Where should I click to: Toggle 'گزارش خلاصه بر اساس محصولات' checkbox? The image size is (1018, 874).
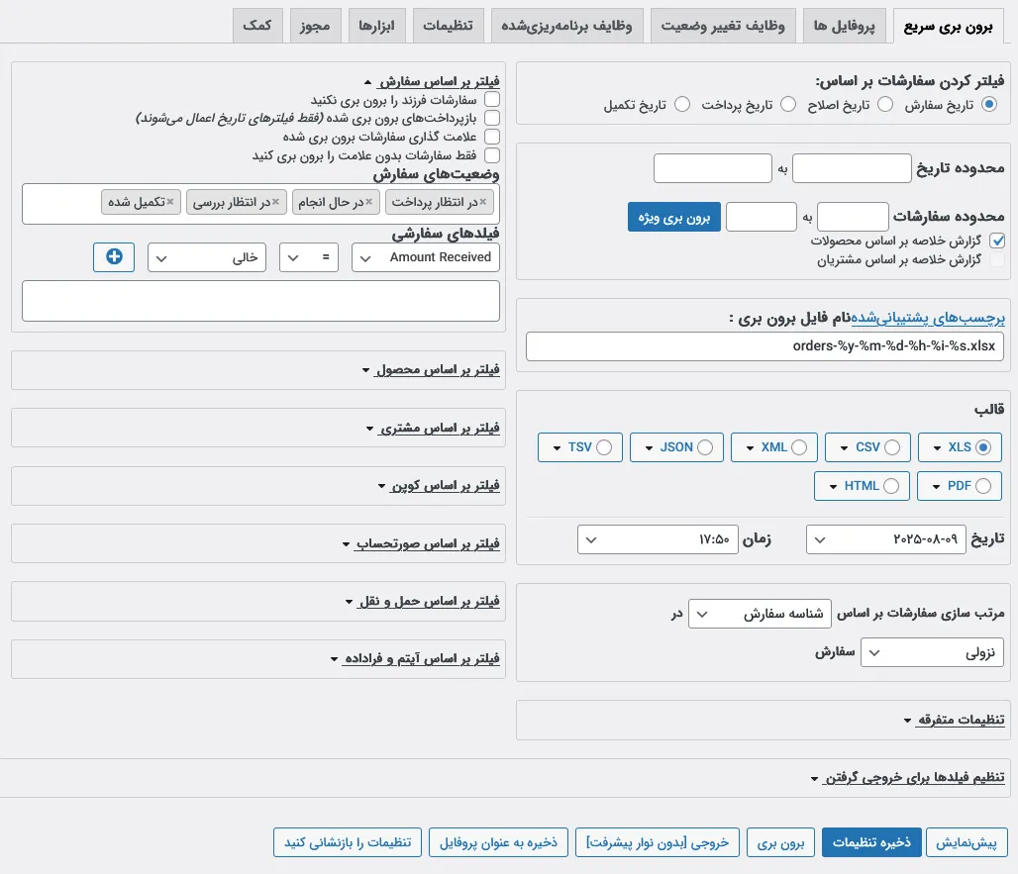click(x=997, y=241)
